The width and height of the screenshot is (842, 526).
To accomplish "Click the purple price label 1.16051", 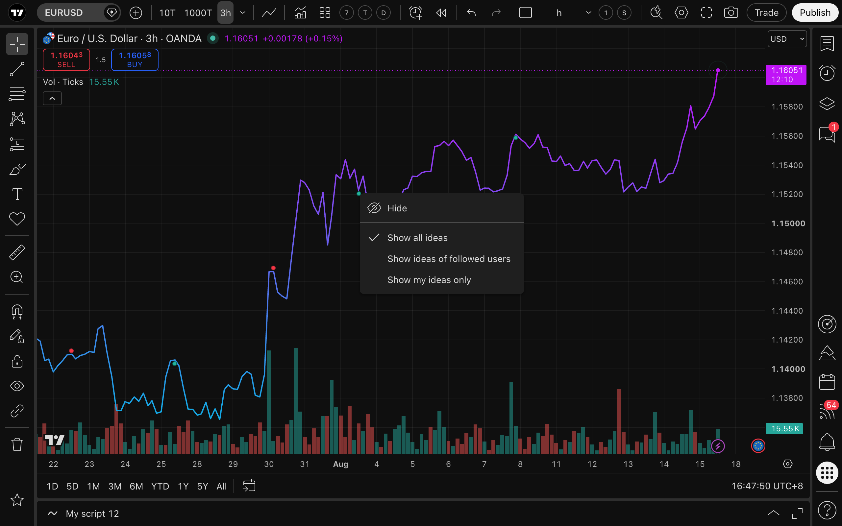I will point(786,75).
